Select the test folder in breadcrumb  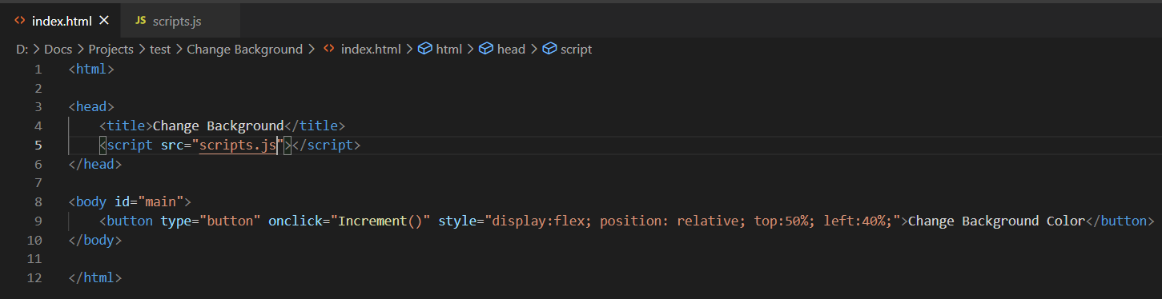tap(160, 49)
